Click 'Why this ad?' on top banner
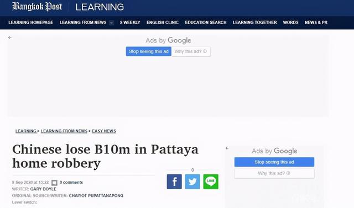The height and width of the screenshot is (208, 354). [191, 51]
